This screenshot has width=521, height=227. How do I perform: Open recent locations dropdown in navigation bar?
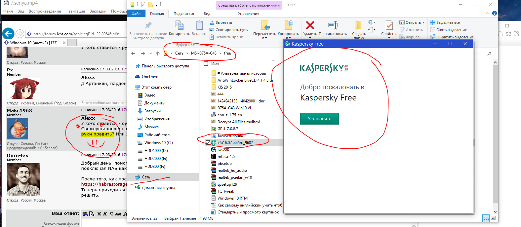(x=151, y=54)
